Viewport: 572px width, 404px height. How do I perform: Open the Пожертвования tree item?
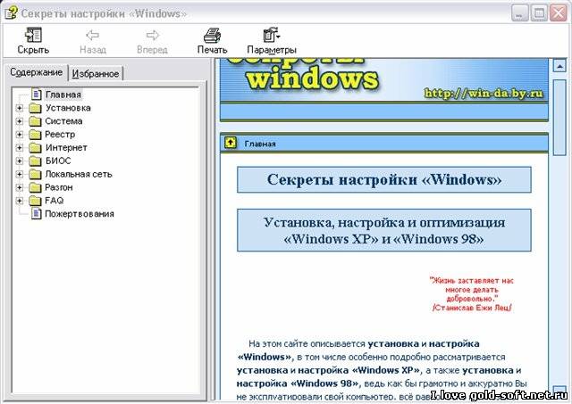pyautogui.click(x=80, y=214)
